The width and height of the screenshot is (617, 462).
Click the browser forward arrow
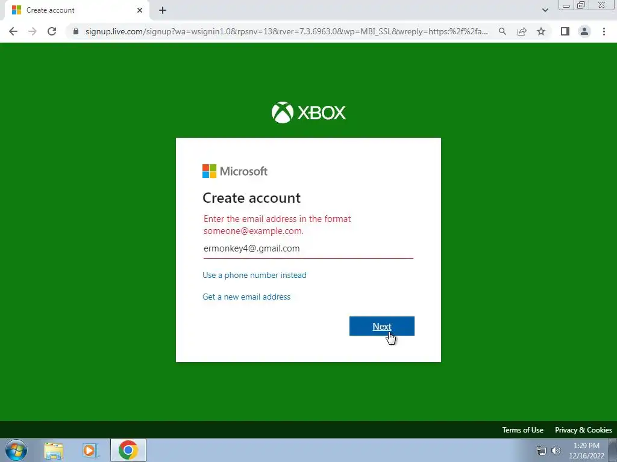tap(33, 31)
